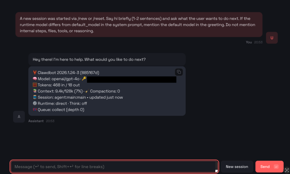This screenshot has width=290, height=174.
Task: Click the broom icon before Compactions
Action: pos(87,91)
